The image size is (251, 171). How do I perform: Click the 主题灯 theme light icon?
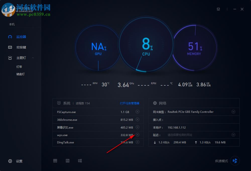(x=10, y=58)
